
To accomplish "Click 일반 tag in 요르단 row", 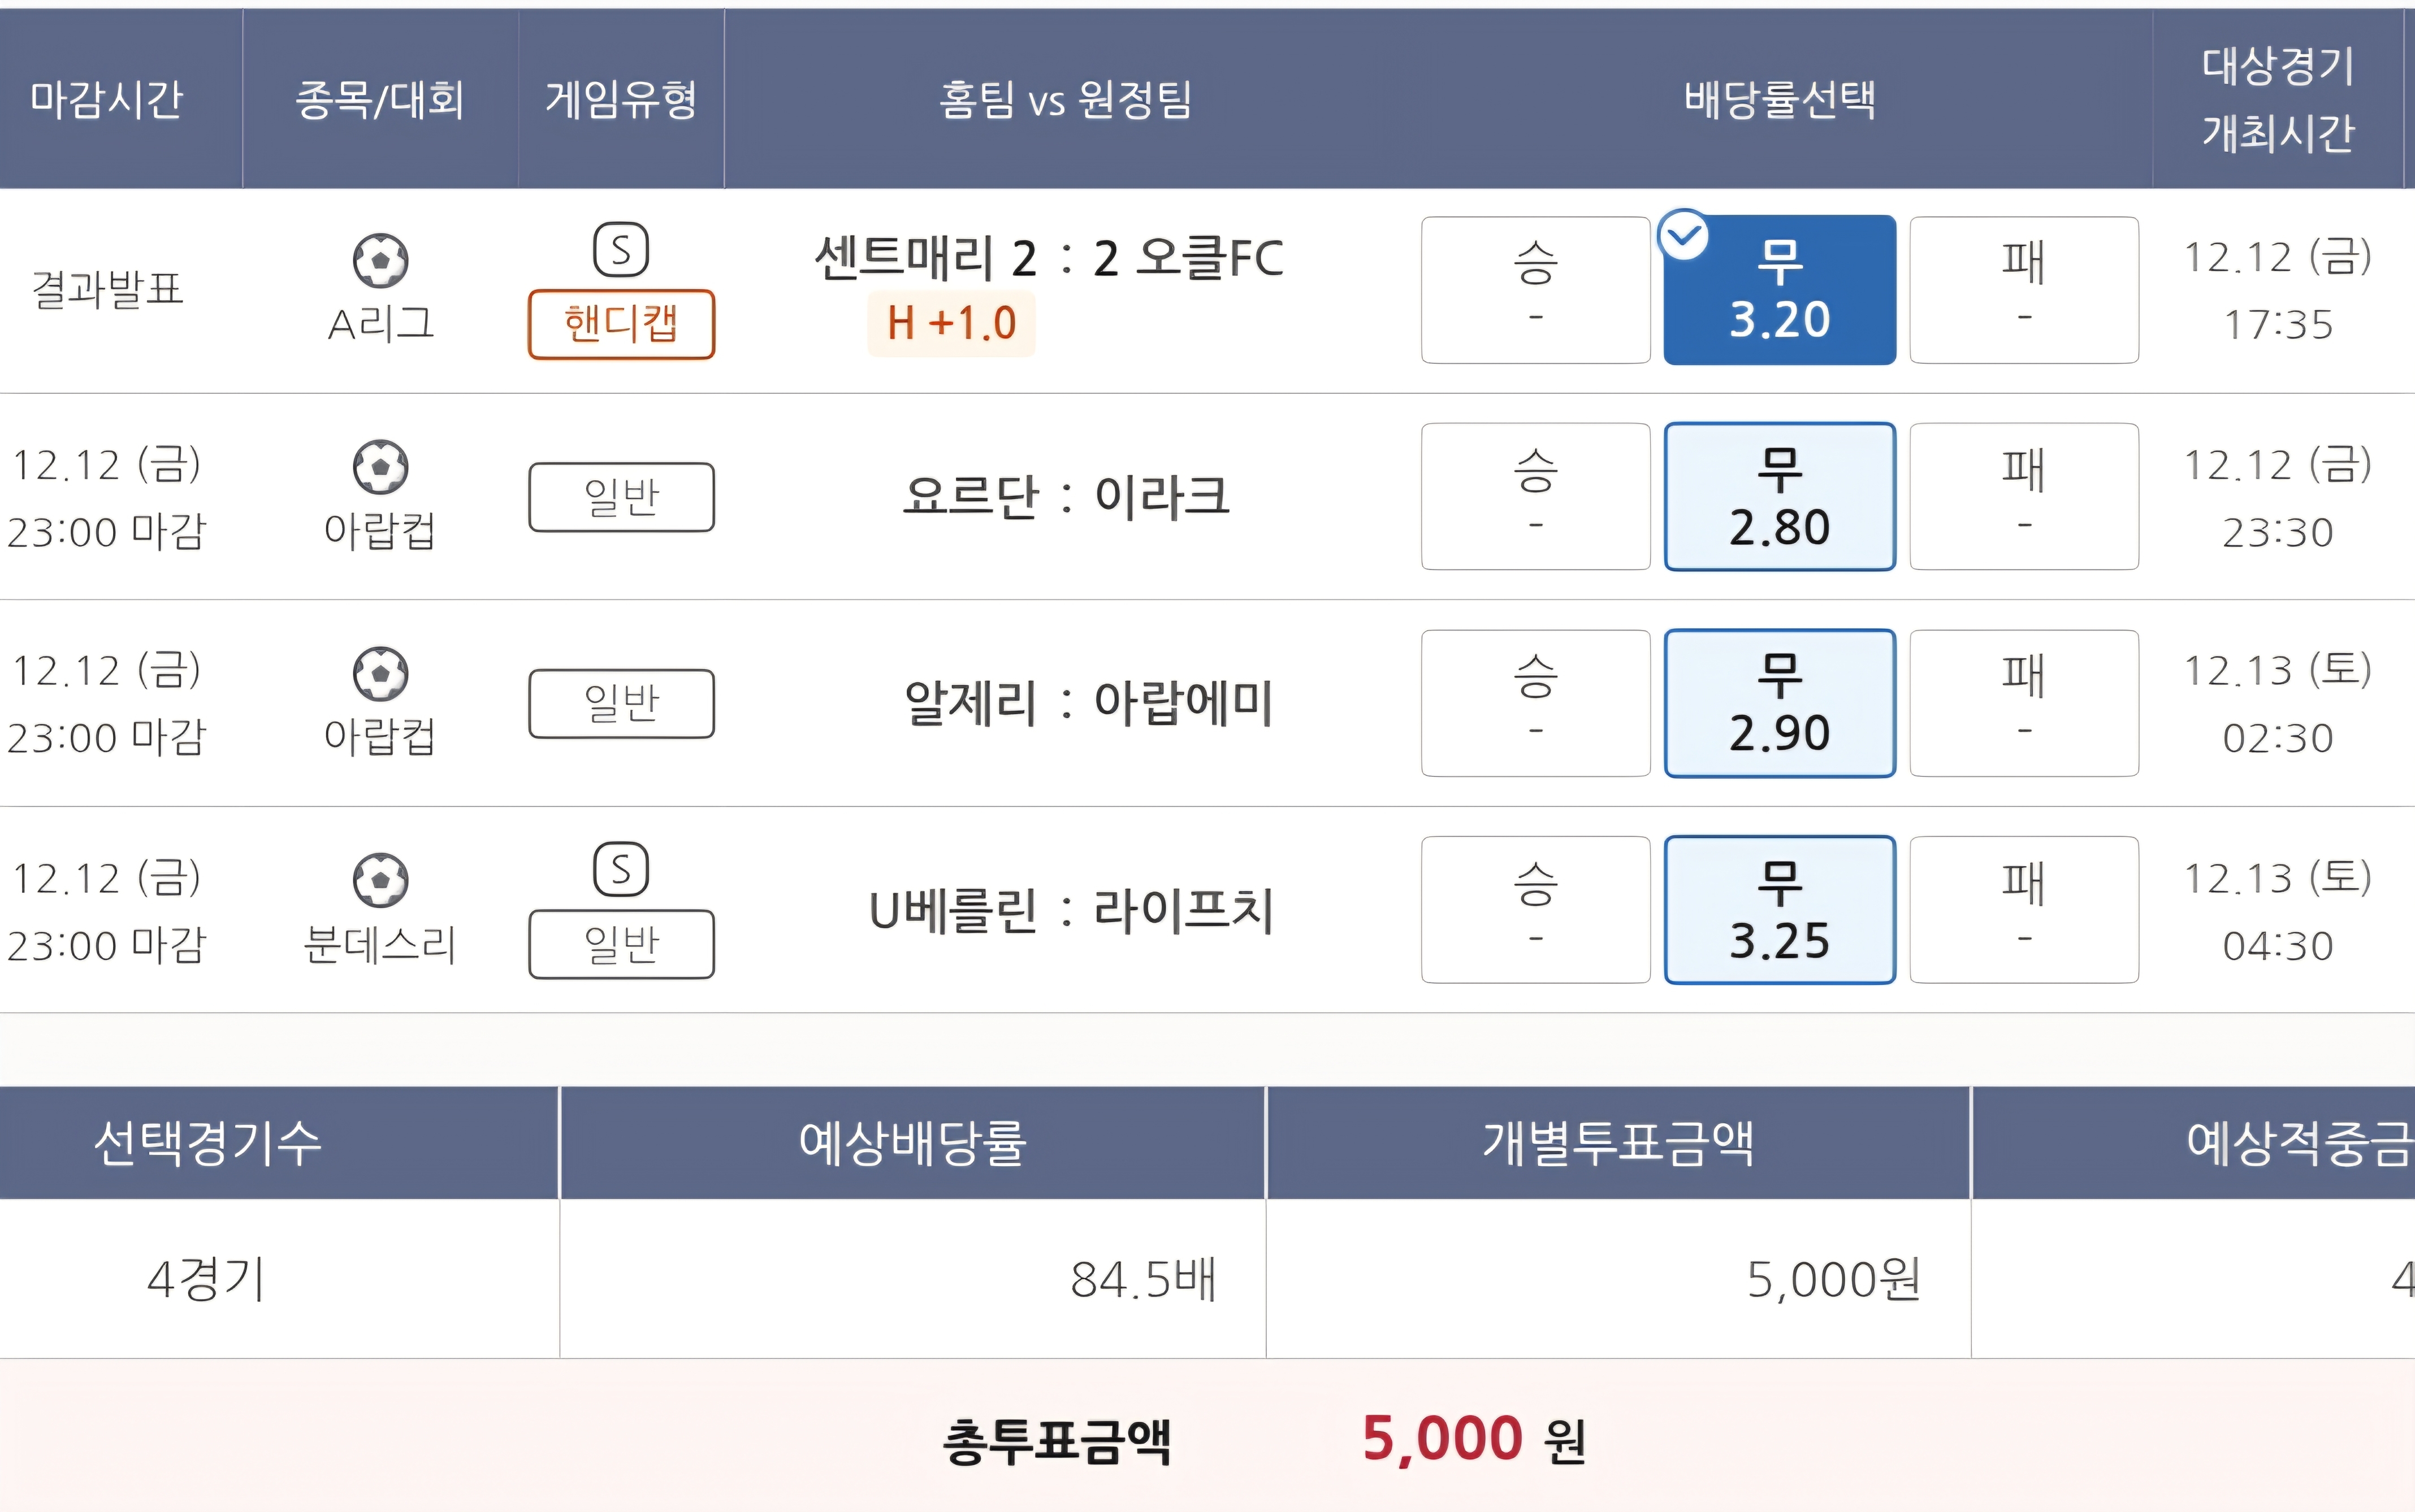I will click(x=621, y=497).
